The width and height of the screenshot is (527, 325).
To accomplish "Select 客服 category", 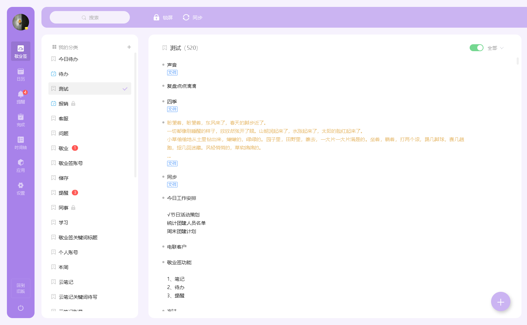I will click(x=90, y=118).
